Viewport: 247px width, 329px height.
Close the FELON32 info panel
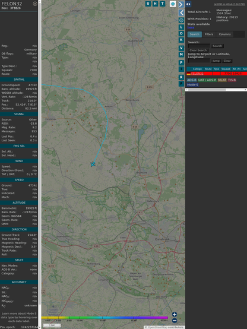click(35, 4)
